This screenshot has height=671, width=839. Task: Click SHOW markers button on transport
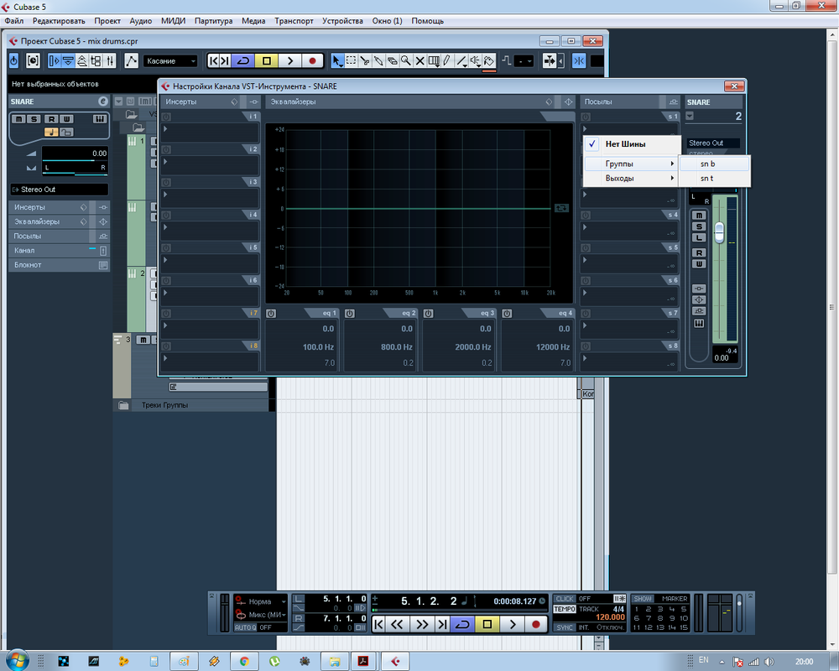tap(643, 599)
